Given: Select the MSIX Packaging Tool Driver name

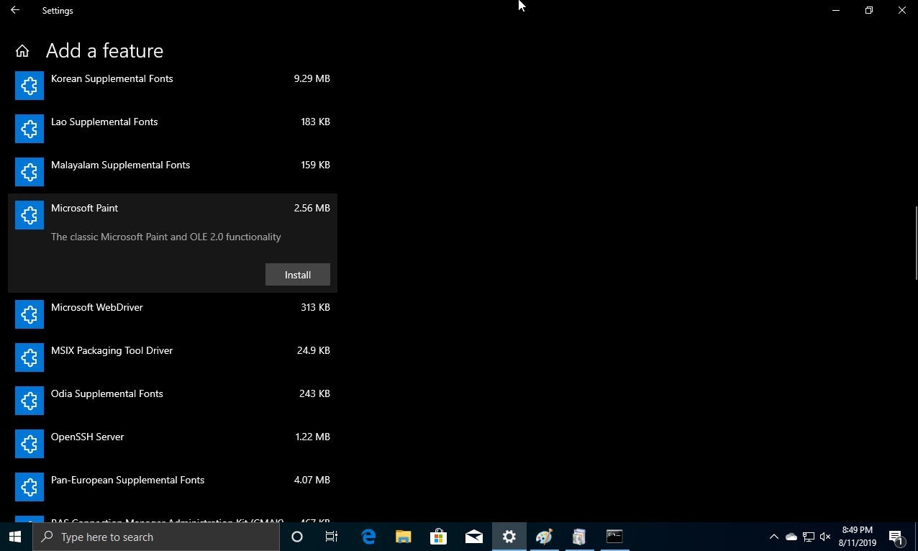Looking at the screenshot, I should tap(112, 350).
